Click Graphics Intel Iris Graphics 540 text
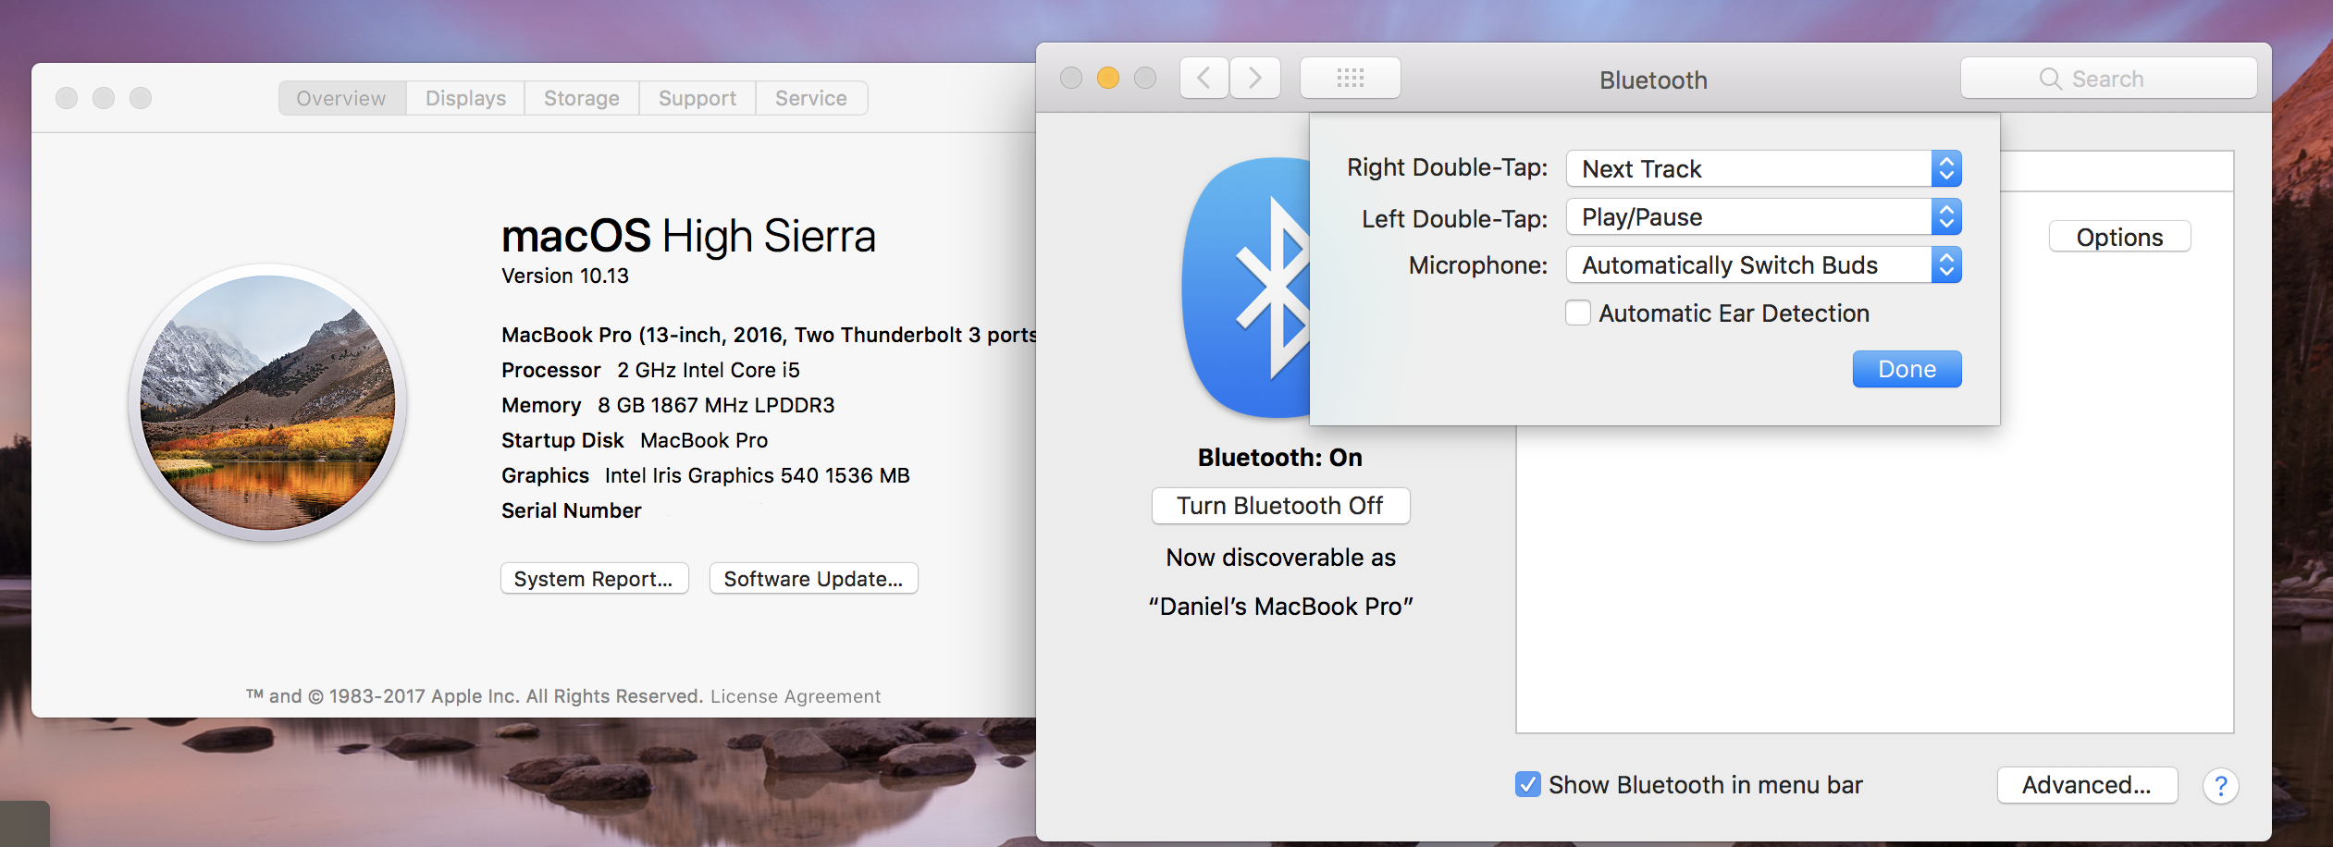The image size is (2333, 847). 706,475
